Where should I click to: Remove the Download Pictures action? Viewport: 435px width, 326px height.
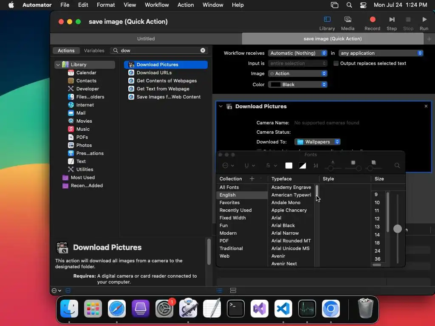[x=426, y=106]
